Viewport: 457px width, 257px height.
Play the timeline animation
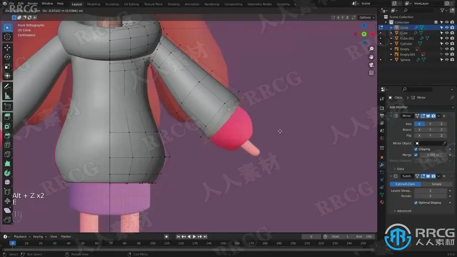pyautogui.click(x=194, y=237)
